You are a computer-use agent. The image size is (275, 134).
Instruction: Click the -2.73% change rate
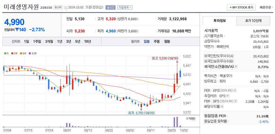[x=37, y=30]
